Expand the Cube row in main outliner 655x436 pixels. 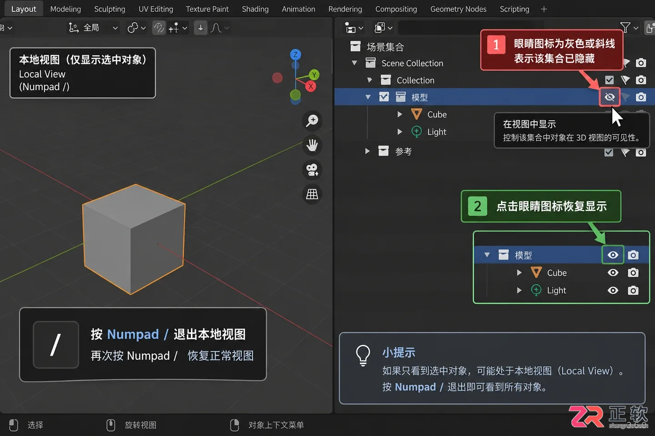[x=400, y=114]
